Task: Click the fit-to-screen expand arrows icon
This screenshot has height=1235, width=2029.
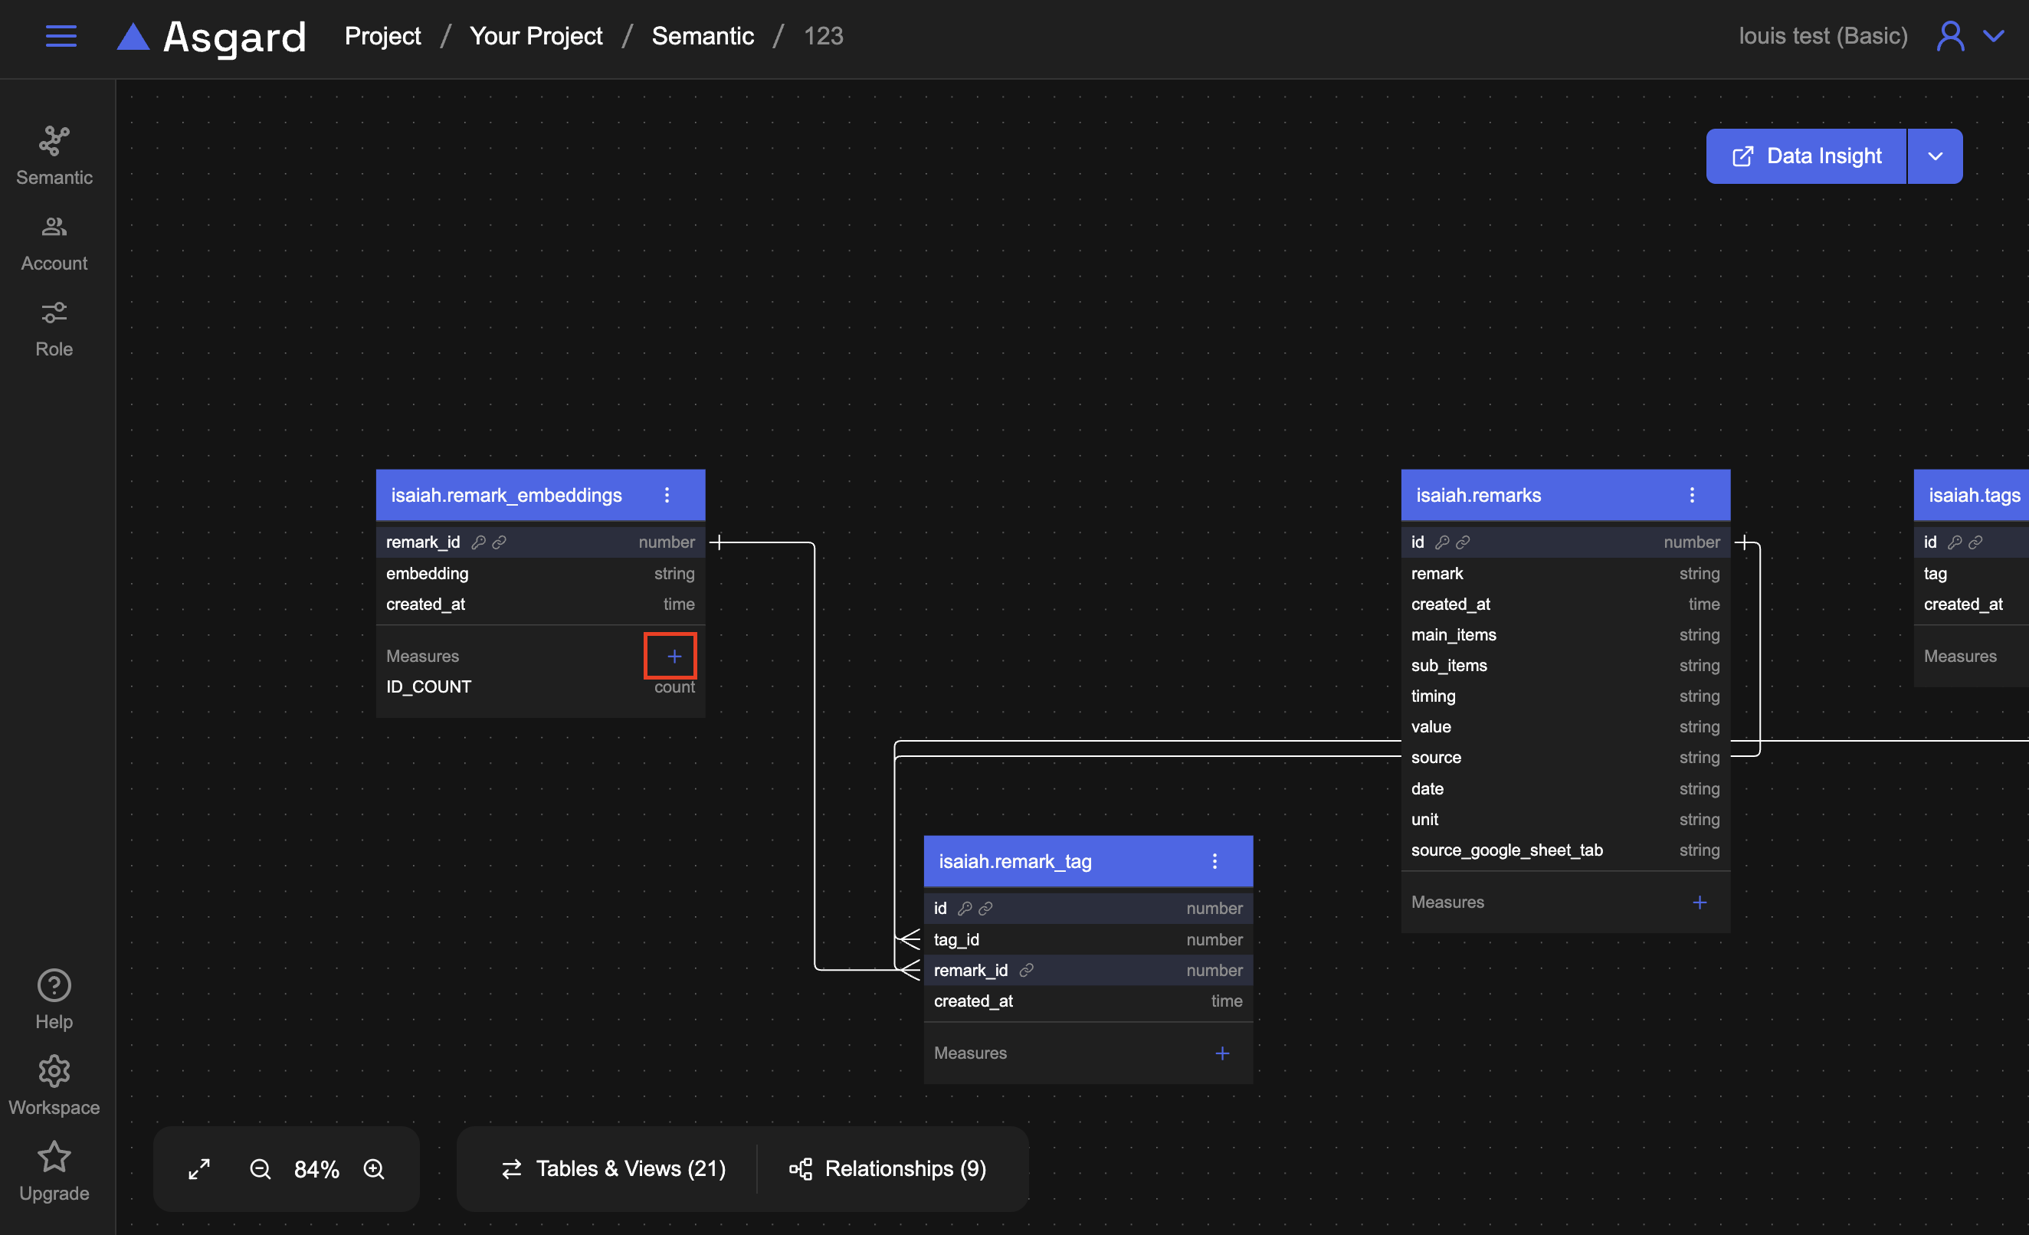Action: [199, 1169]
